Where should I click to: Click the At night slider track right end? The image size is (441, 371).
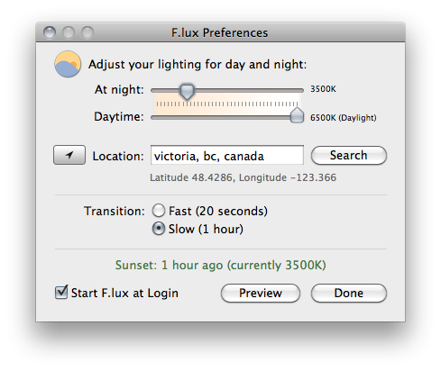[x=299, y=90]
